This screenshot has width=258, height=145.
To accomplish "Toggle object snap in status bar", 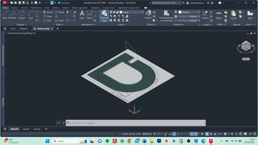I will click(196, 134).
